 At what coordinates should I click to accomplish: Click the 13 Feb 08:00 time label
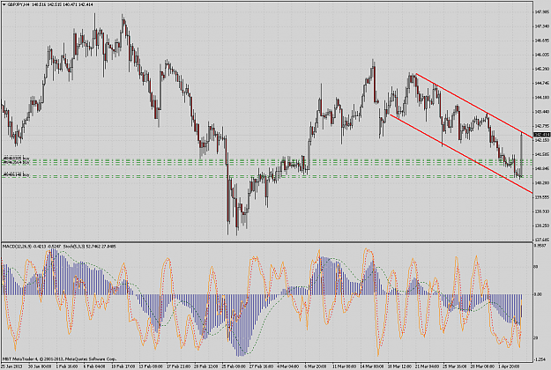[151, 366]
